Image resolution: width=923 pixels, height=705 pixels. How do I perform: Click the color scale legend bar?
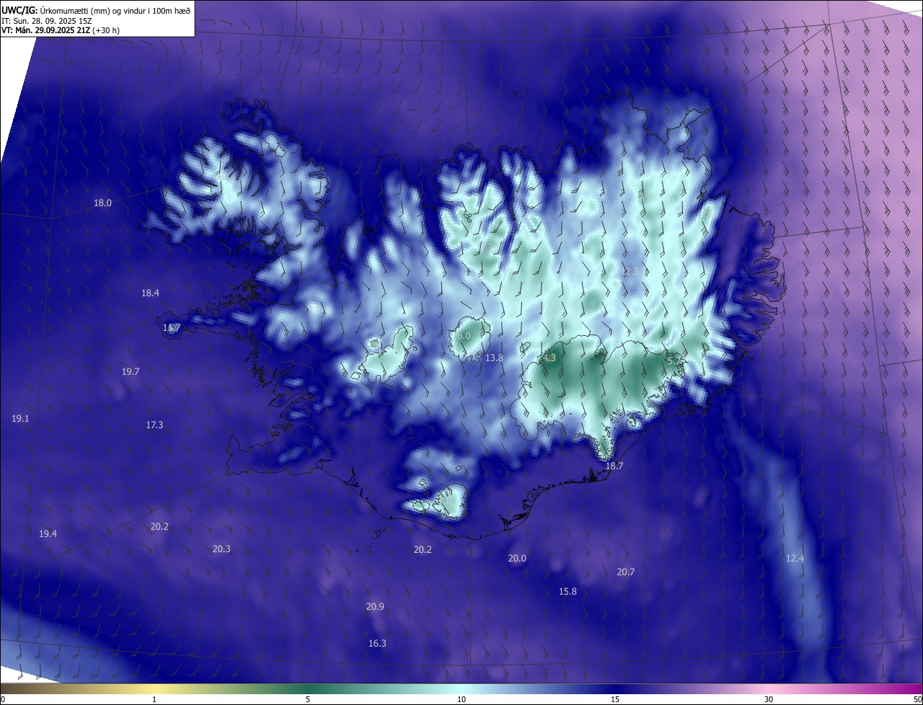click(461, 688)
